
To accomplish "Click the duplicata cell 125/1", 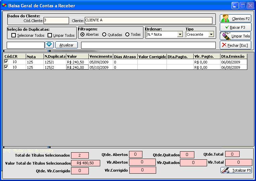I will pos(55,62).
